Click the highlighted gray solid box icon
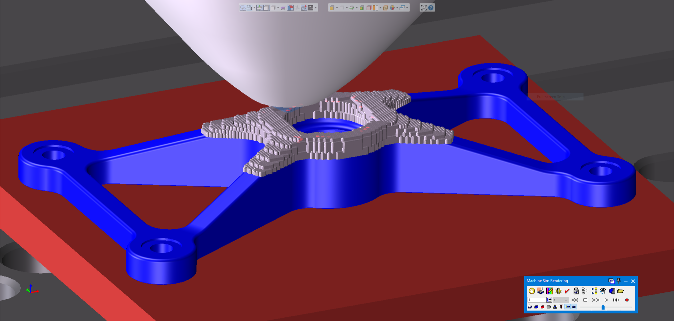 click(x=267, y=8)
